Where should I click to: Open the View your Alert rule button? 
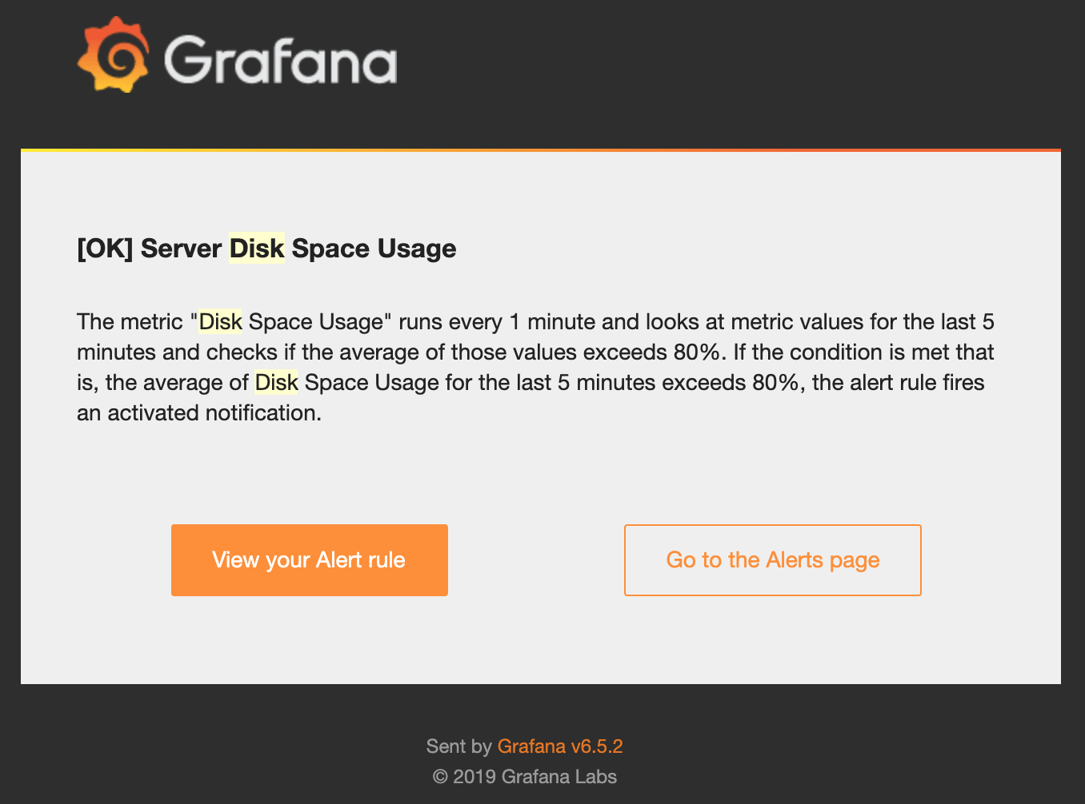coord(309,560)
